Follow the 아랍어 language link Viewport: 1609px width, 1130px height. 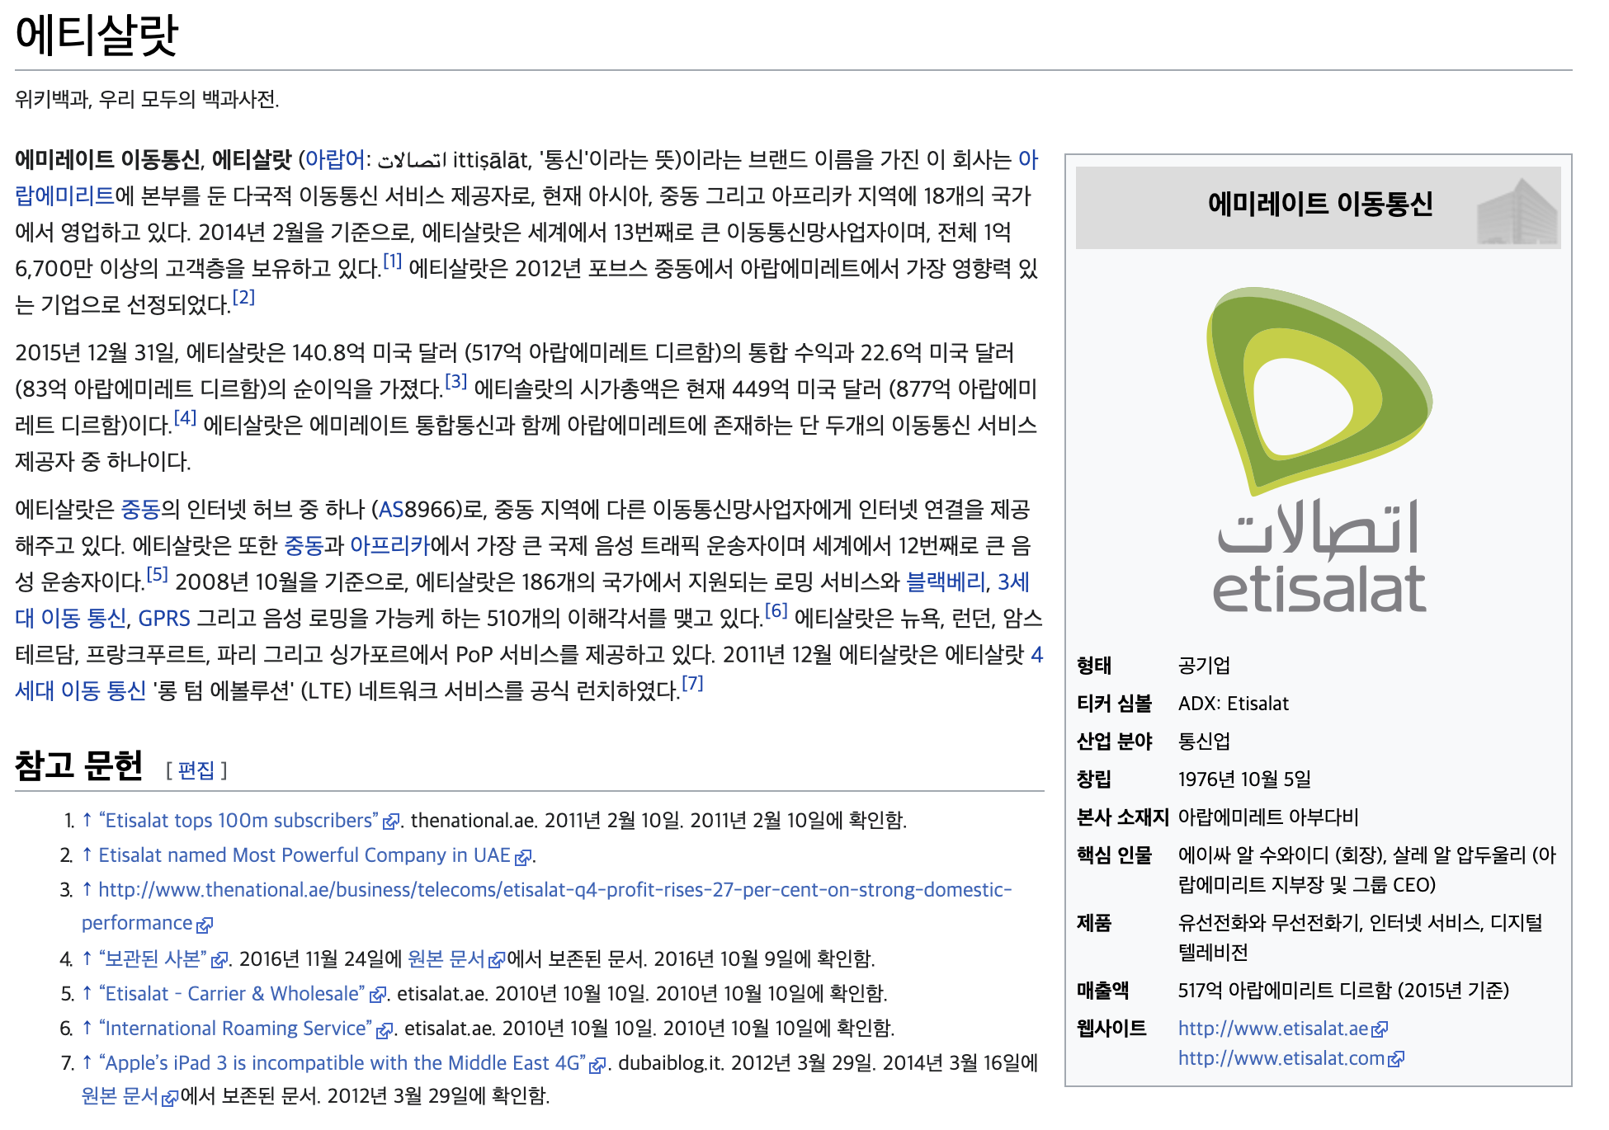pos(335,159)
